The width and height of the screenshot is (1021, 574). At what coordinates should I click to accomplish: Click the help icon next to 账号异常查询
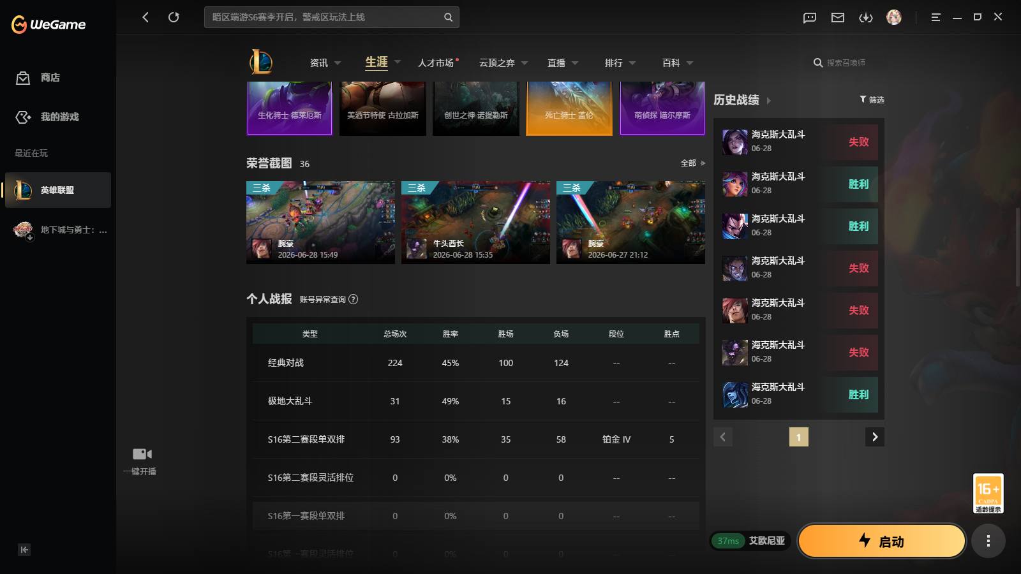[354, 299]
